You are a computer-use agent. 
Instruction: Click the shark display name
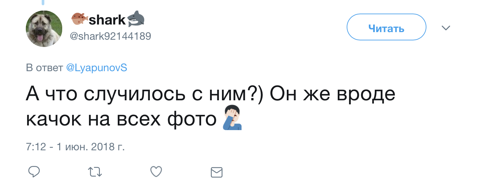[107, 21]
